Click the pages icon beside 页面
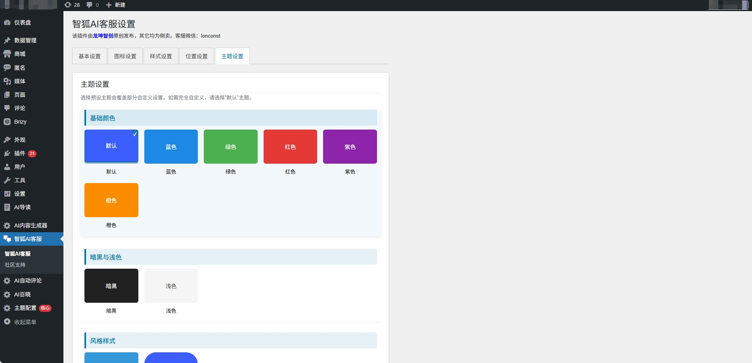This screenshot has height=363, width=752. tap(7, 95)
